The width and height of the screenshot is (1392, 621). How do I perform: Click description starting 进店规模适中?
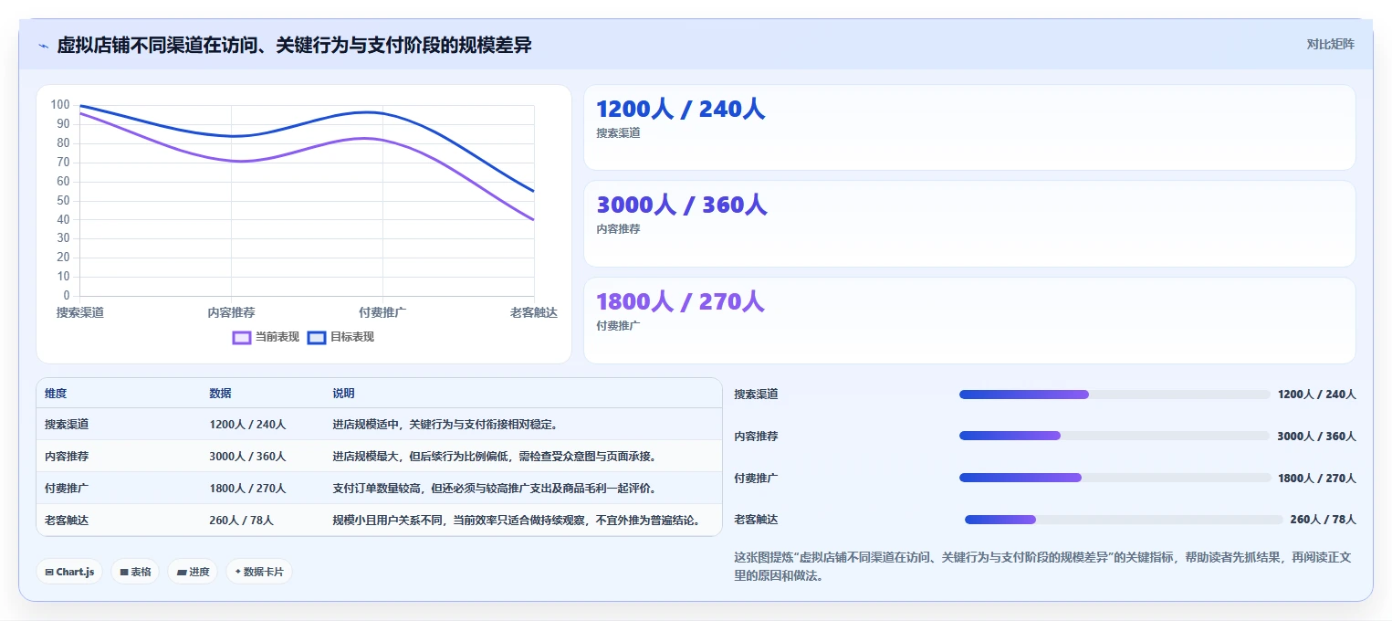pyautogui.click(x=445, y=425)
